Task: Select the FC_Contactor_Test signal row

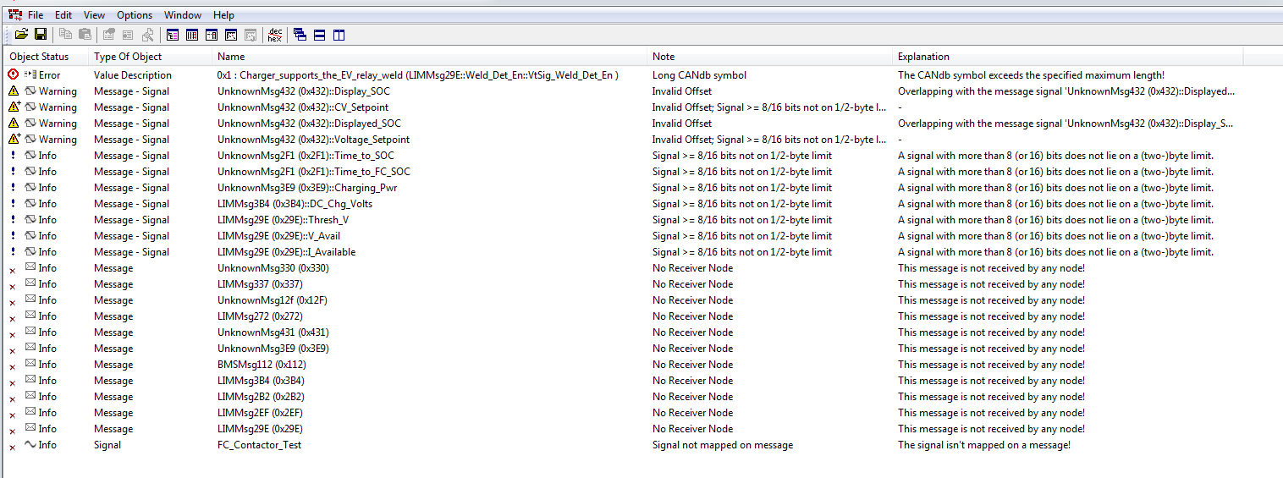Action: pyautogui.click(x=259, y=445)
